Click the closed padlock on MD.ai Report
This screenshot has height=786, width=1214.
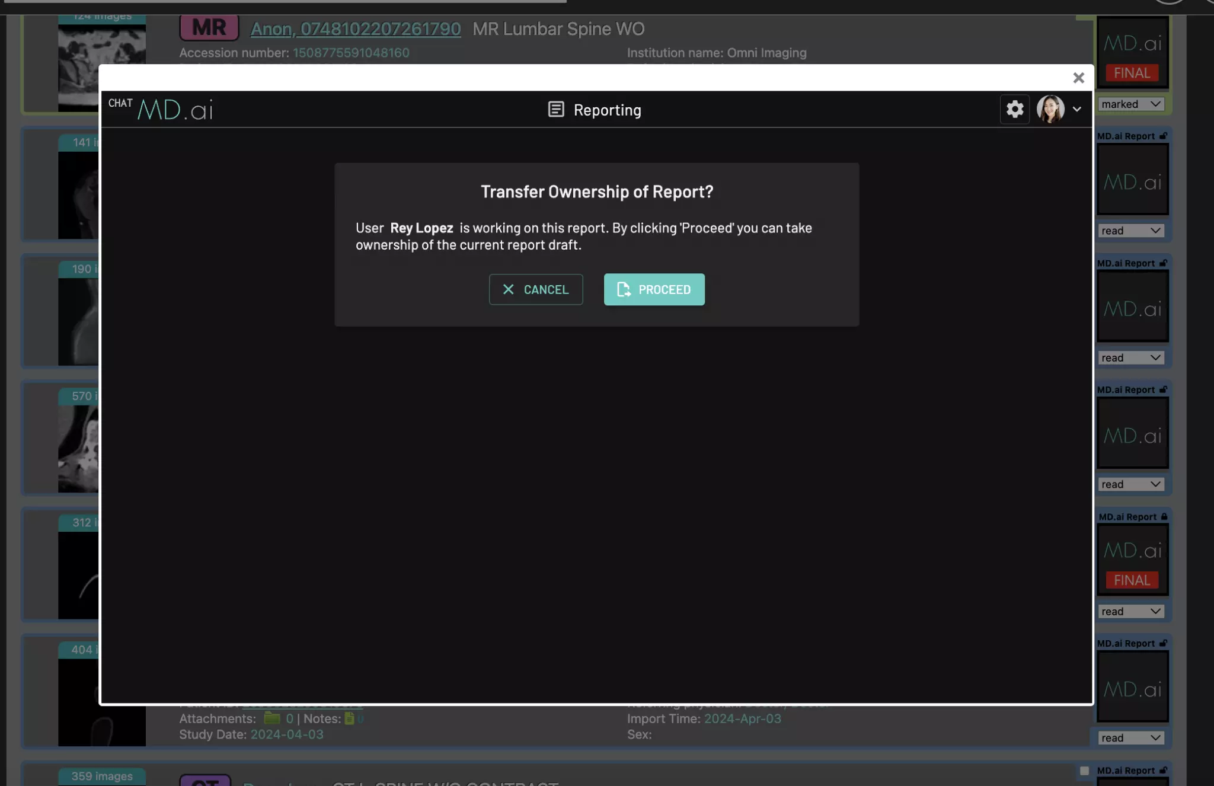click(x=1164, y=517)
